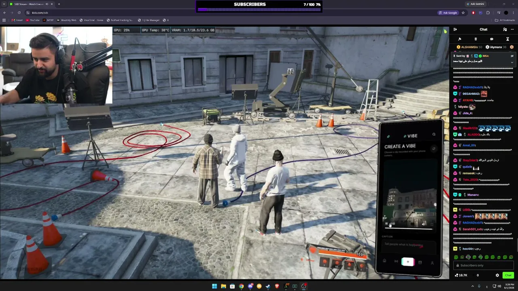The height and width of the screenshot is (291, 518).
Task: Toggle fullscreen on Vibe clip preview
Action: (x=432, y=224)
